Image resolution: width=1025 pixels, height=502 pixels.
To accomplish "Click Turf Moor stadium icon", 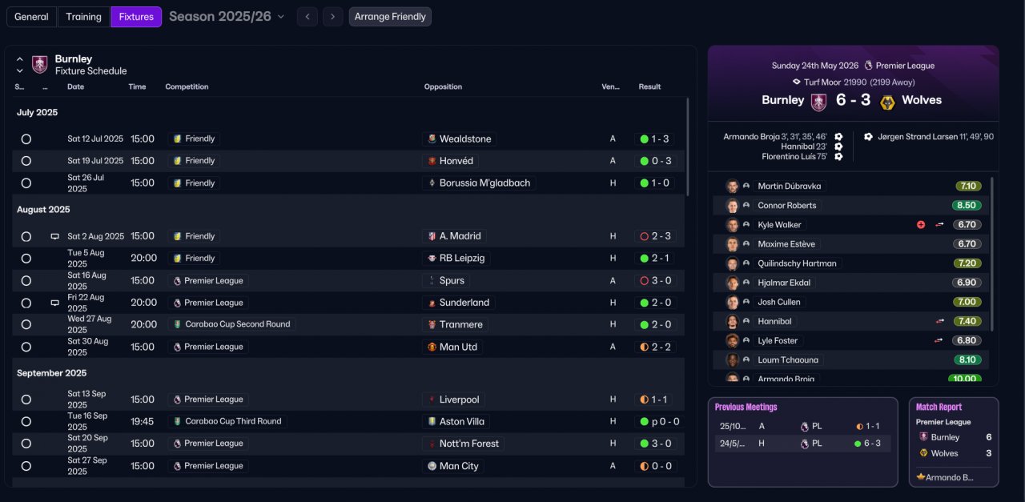I will [796, 82].
